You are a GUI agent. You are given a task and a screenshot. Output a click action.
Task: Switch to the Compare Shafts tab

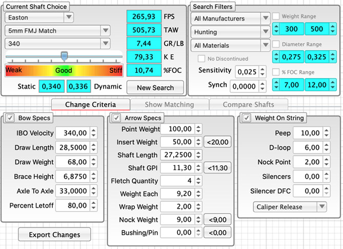pyautogui.click(x=249, y=104)
